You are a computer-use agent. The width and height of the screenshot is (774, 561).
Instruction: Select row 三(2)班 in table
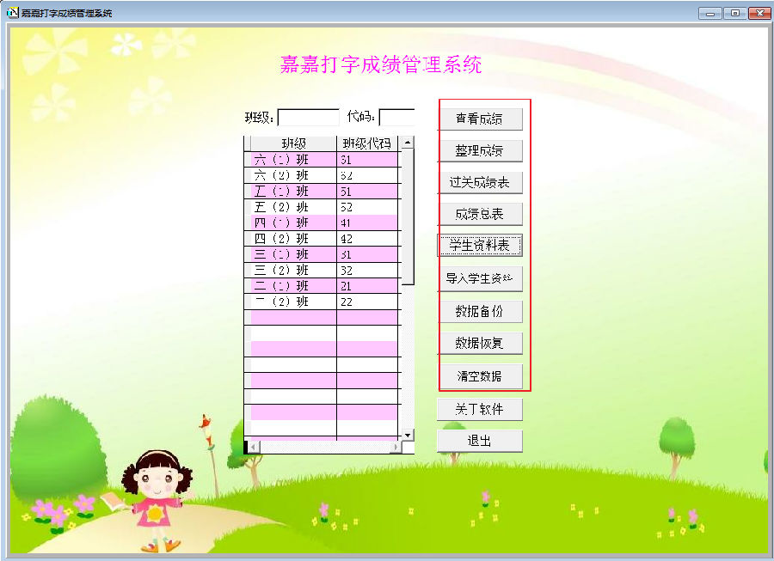[322, 270]
